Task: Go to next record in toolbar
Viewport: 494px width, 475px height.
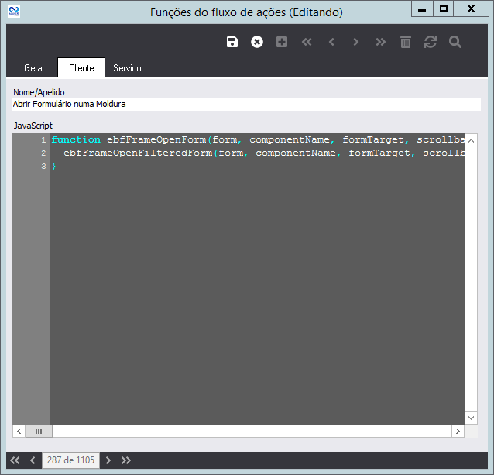Action: tap(356, 42)
